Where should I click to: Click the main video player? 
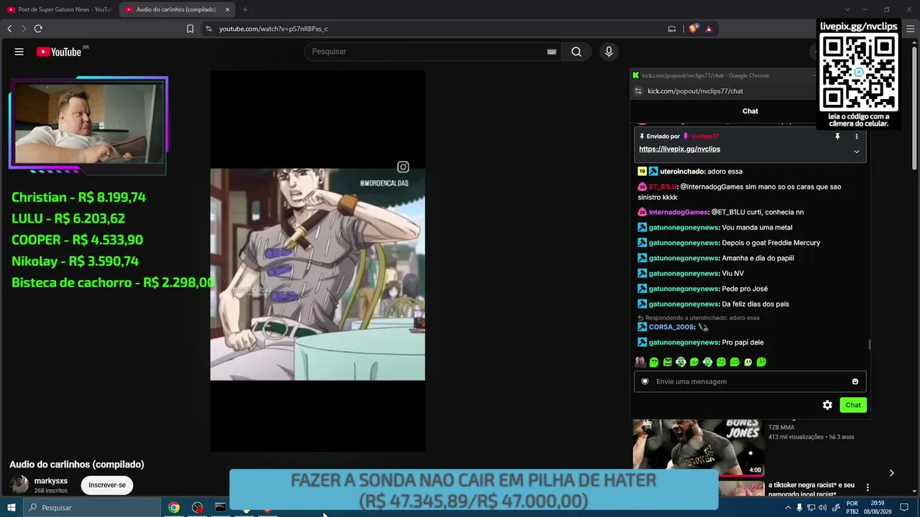pos(317,261)
